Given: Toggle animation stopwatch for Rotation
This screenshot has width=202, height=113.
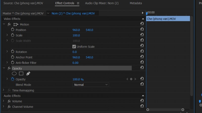Looking at the screenshot, I should (x=12, y=52).
